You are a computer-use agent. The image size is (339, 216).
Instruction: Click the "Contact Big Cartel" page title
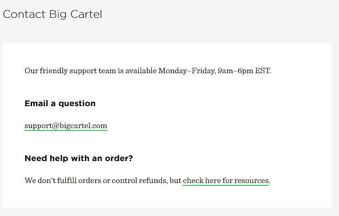pos(53,15)
